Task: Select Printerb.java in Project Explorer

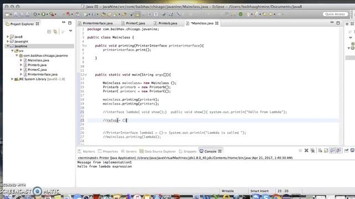Action: 37,65
